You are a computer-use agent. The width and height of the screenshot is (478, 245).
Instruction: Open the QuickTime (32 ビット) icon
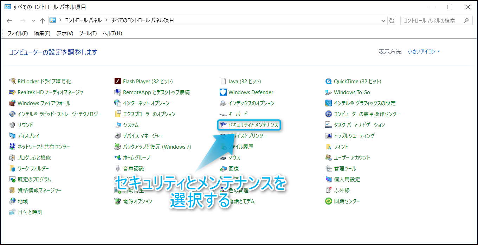pyautogui.click(x=329, y=82)
